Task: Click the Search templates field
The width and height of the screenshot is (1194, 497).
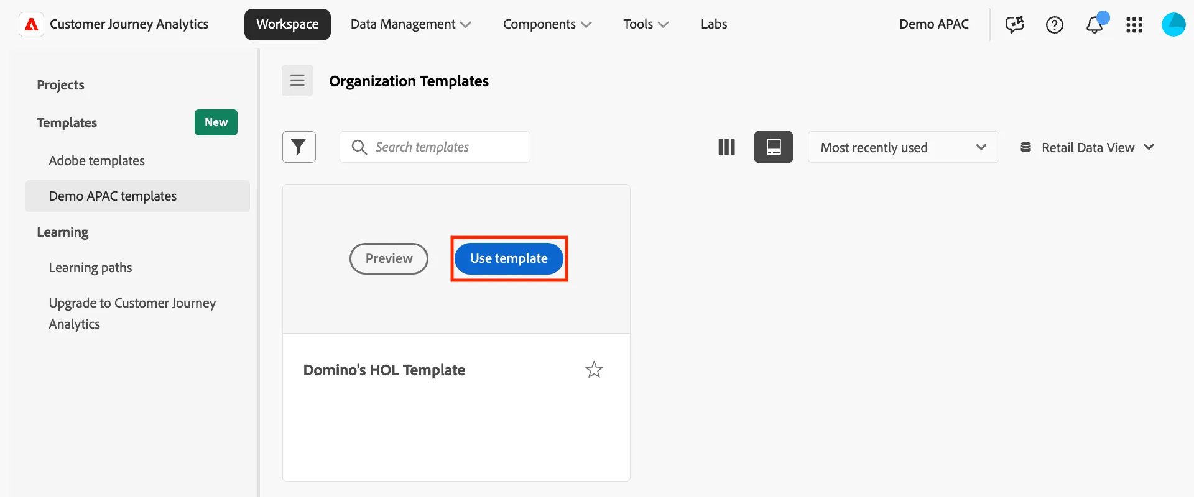Action: pos(435,147)
